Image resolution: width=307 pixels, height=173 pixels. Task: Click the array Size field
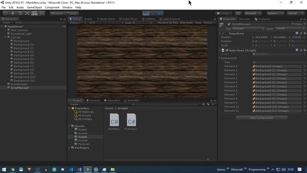point(279,62)
